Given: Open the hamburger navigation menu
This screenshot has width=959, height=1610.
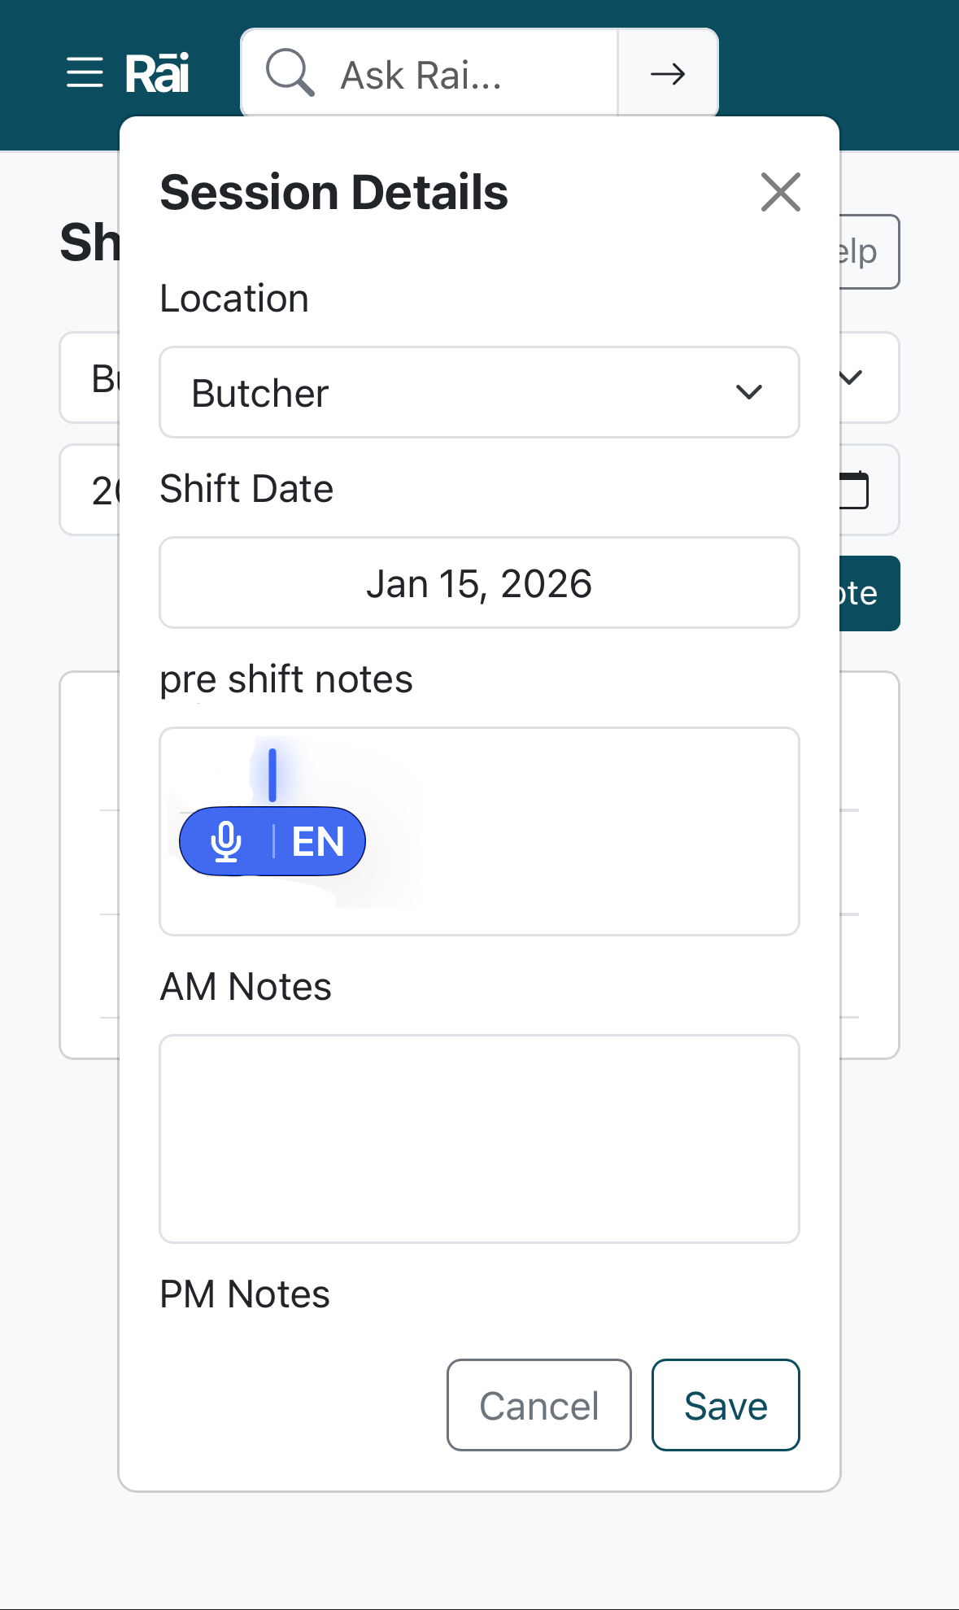Looking at the screenshot, I should (85, 73).
